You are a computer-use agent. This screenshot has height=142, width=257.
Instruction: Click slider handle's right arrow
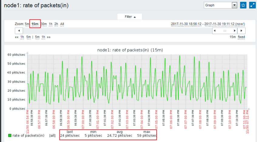pyautogui.click(x=235, y=31)
